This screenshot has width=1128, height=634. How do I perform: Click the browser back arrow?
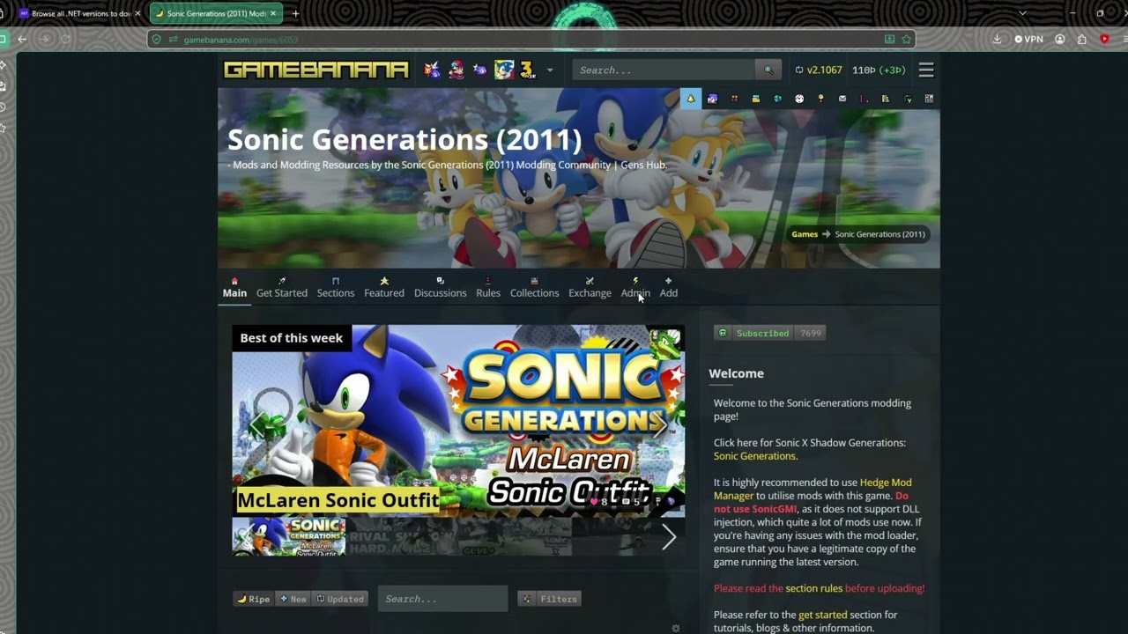[22, 39]
